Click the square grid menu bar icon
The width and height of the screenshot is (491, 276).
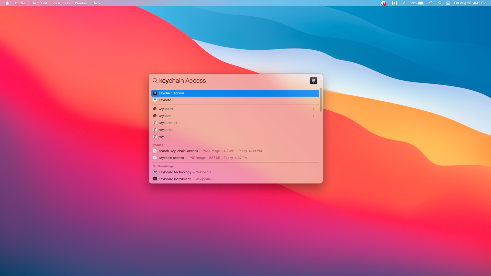394,3
